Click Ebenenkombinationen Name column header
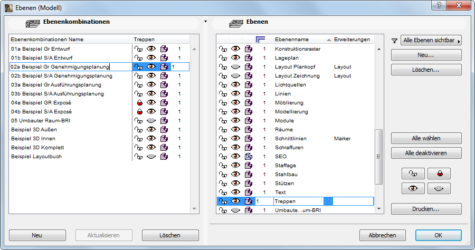 tap(71, 40)
